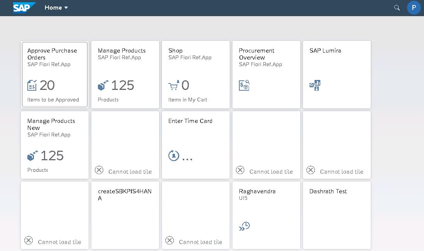424x251 pixels.
Task: Click the box icon in Manage Products New
Action: 32,156
